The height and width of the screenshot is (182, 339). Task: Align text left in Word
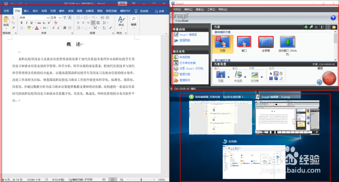[78, 23]
